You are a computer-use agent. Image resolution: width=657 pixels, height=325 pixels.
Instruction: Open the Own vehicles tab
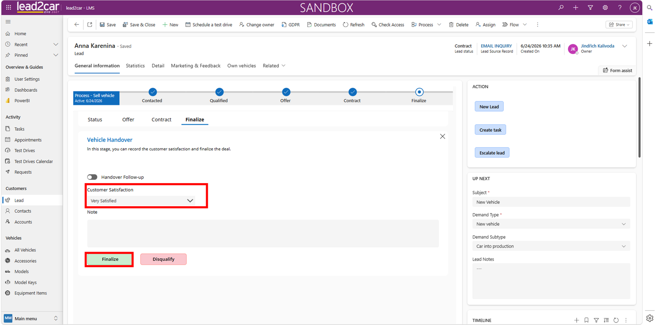pyautogui.click(x=241, y=66)
